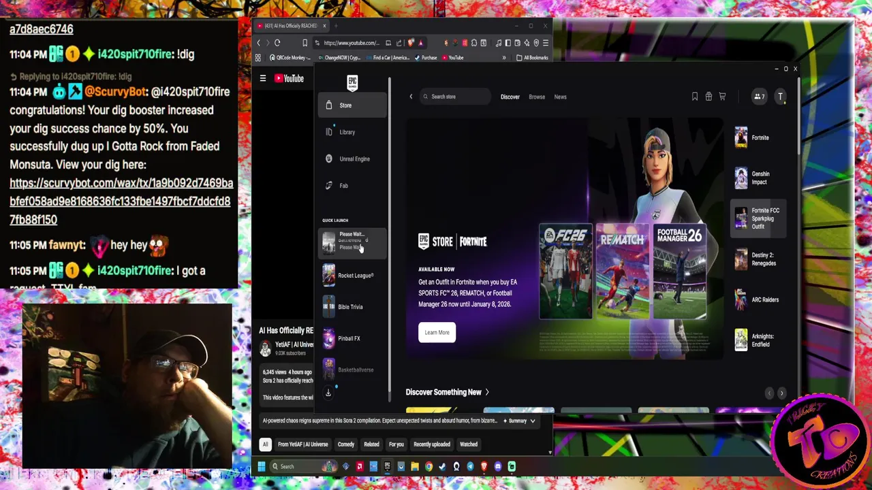Click the Search store field
This screenshot has width=872, height=490.
point(455,97)
